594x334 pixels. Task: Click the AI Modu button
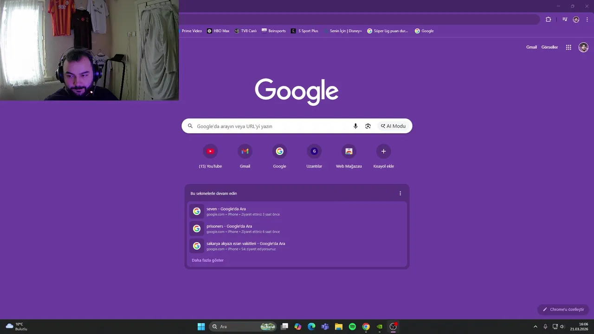(393, 126)
